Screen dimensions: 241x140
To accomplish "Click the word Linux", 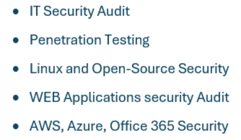I will coord(46,69).
